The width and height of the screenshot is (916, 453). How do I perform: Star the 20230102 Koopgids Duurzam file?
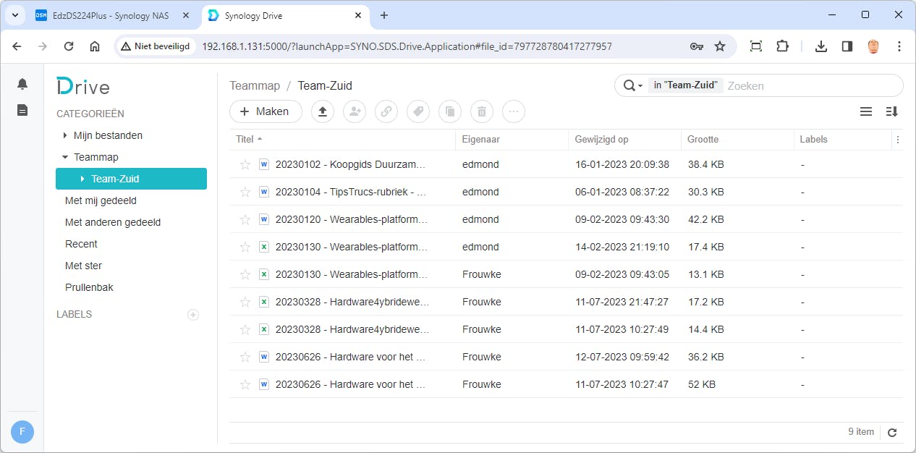[x=245, y=164]
